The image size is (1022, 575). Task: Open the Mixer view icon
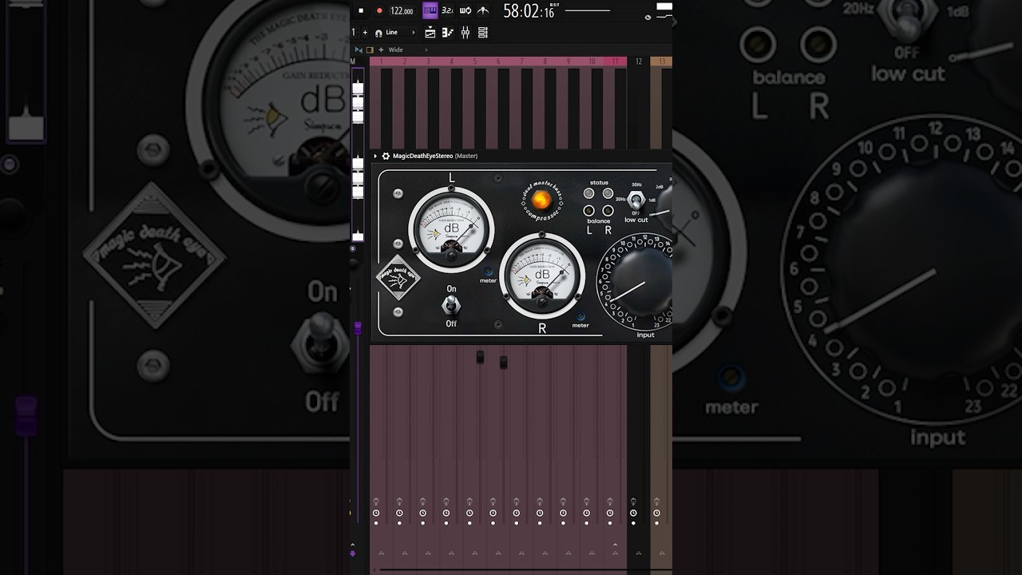click(465, 33)
